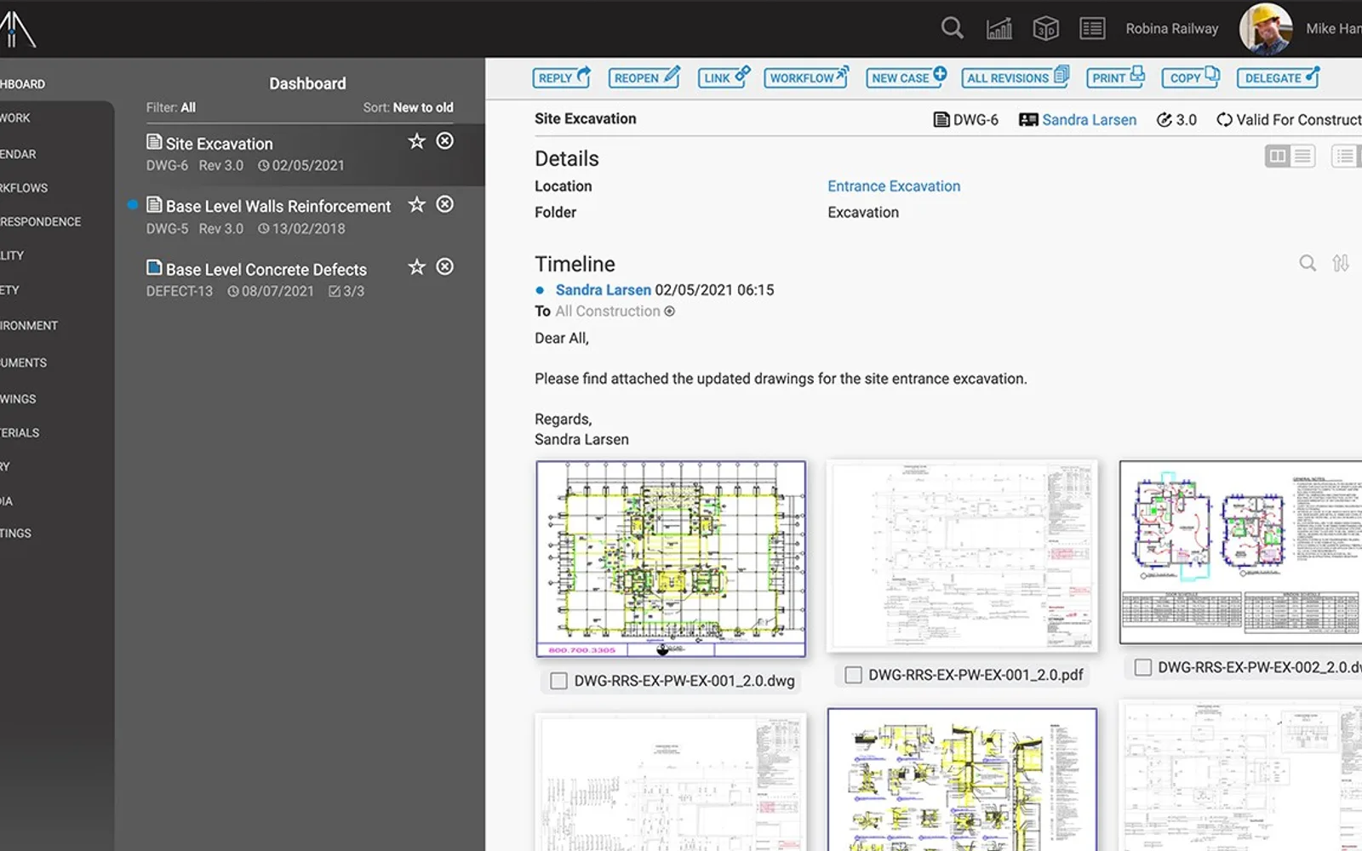Viewport: 1362px width, 851px height.
Task: Switch to single list details view
Action: point(1302,156)
